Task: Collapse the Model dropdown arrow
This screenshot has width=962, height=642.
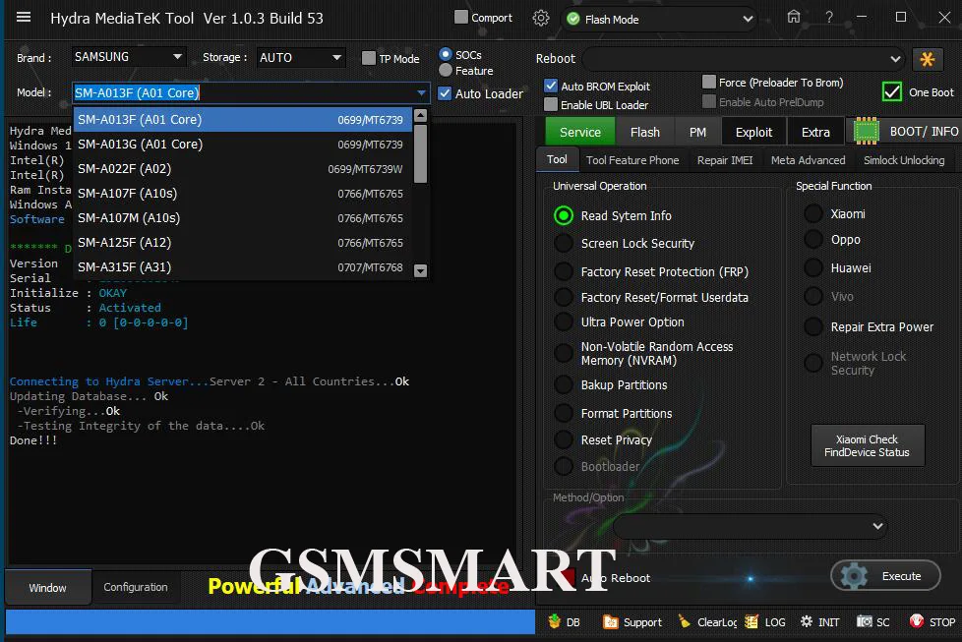Action: tap(421, 93)
